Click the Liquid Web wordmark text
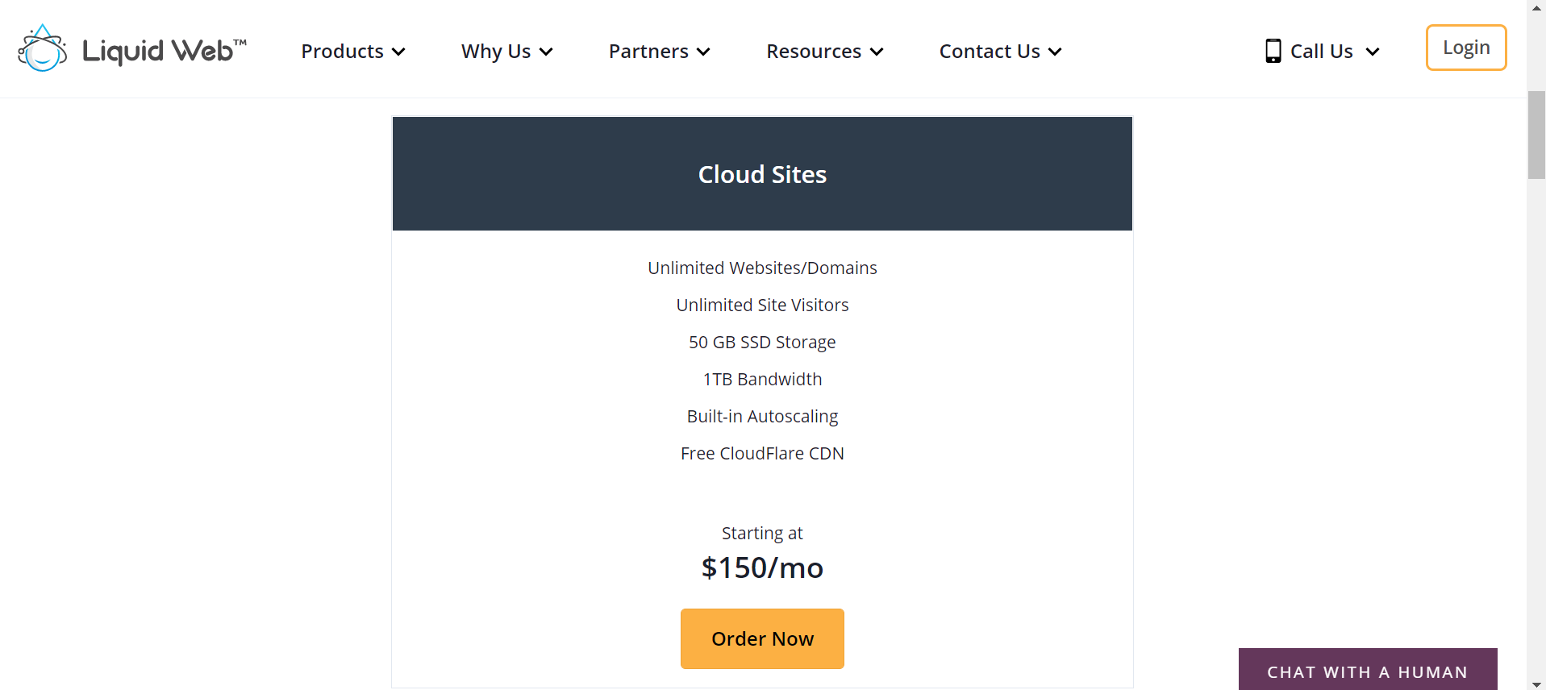 165,51
